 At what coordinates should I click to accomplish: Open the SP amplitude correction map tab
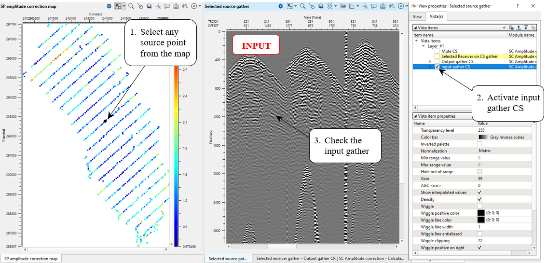32,259
